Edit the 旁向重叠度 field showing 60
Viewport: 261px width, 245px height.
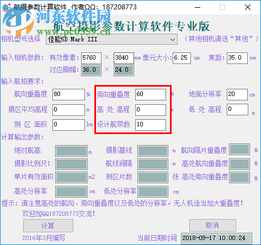(151, 94)
